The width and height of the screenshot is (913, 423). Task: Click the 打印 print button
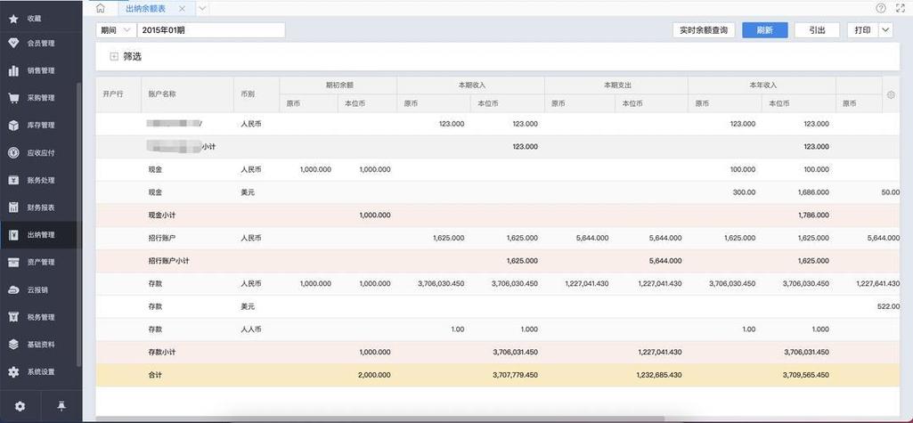[x=862, y=30]
